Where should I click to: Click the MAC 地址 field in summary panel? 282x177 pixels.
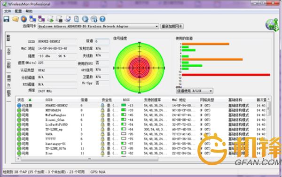57,48
